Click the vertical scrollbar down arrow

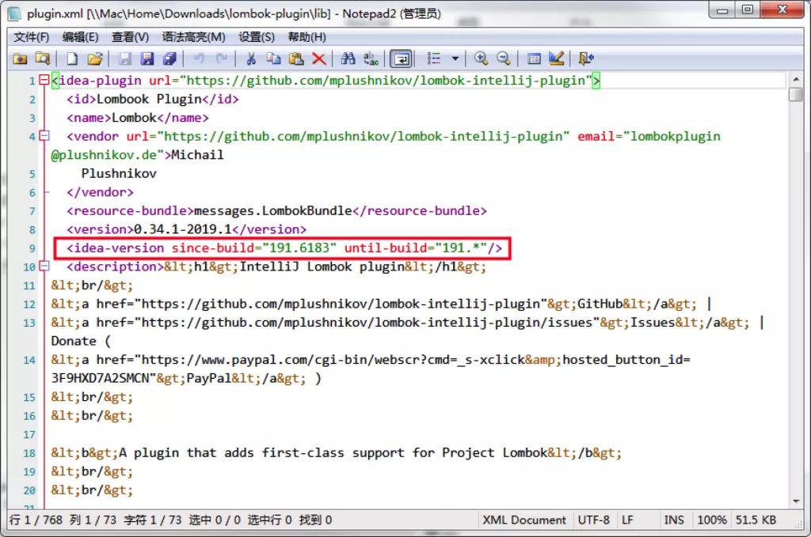[796, 501]
